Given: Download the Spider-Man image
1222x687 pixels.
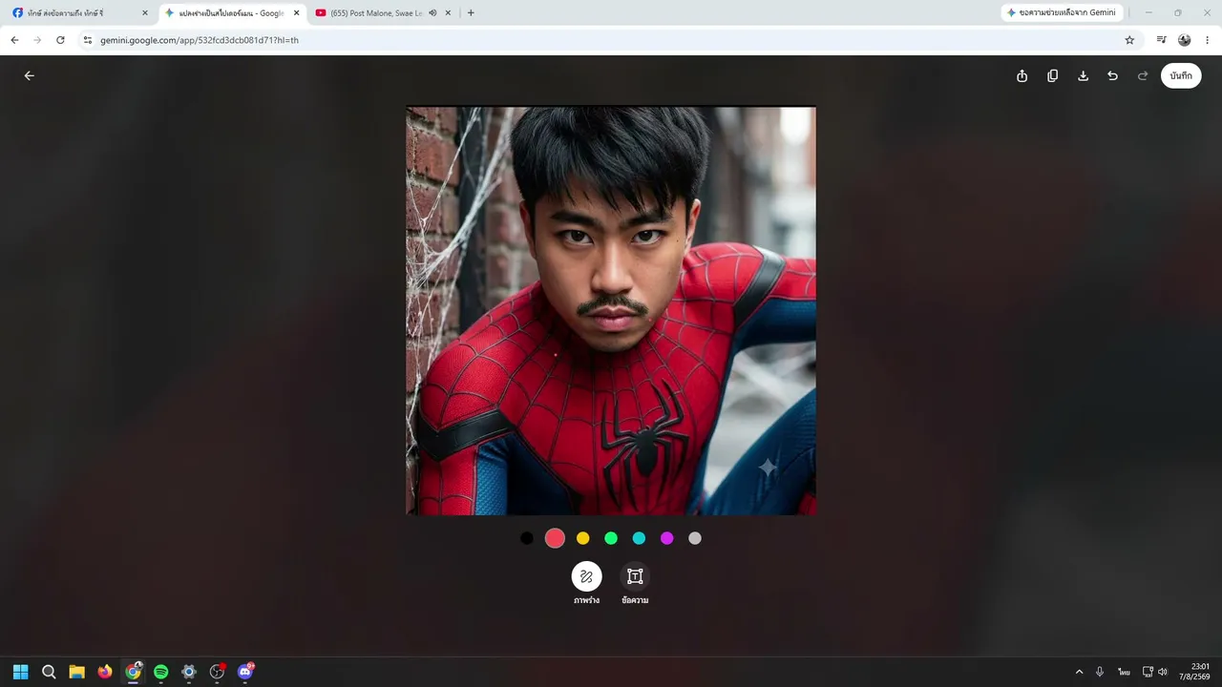Looking at the screenshot, I should (1083, 75).
